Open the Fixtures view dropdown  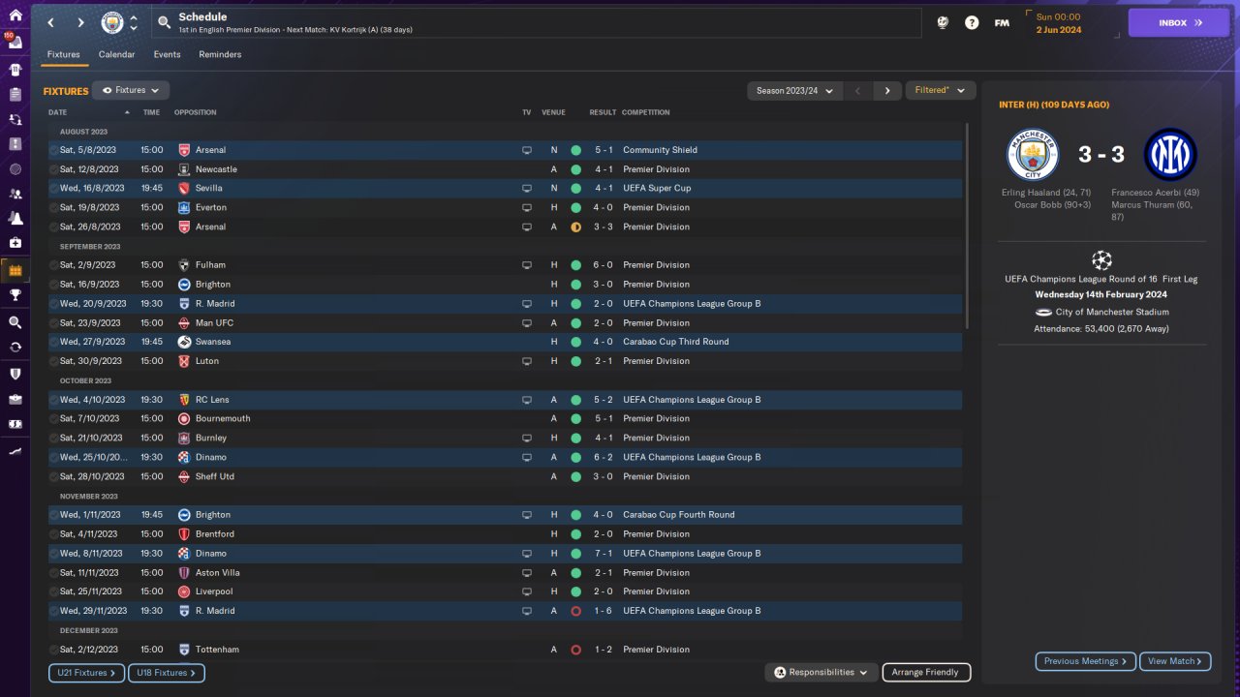point(131,90)
